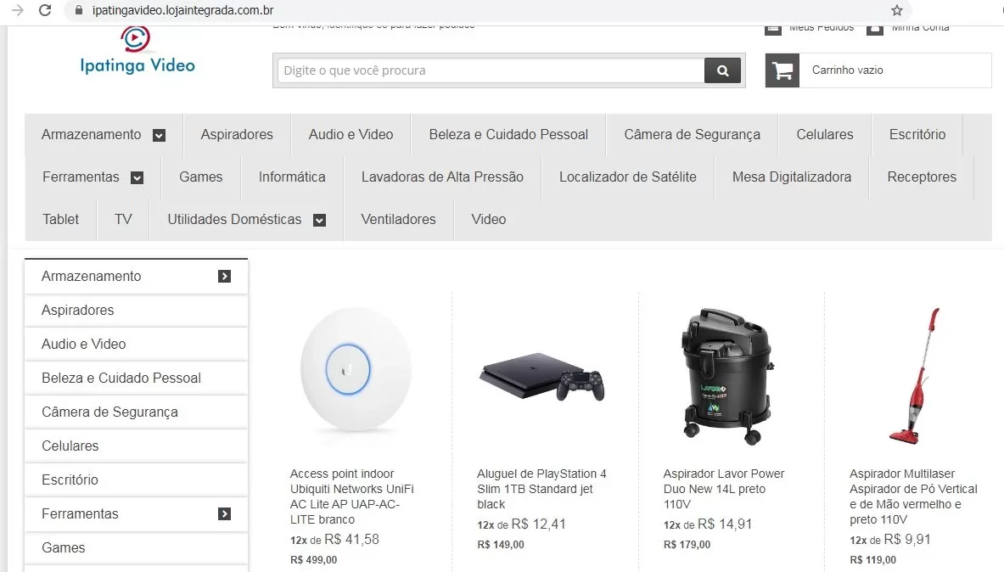Open Aluguel de PlayStation 4 title
The width and height of the screenshot is (1004, 572).
(541, 489)
